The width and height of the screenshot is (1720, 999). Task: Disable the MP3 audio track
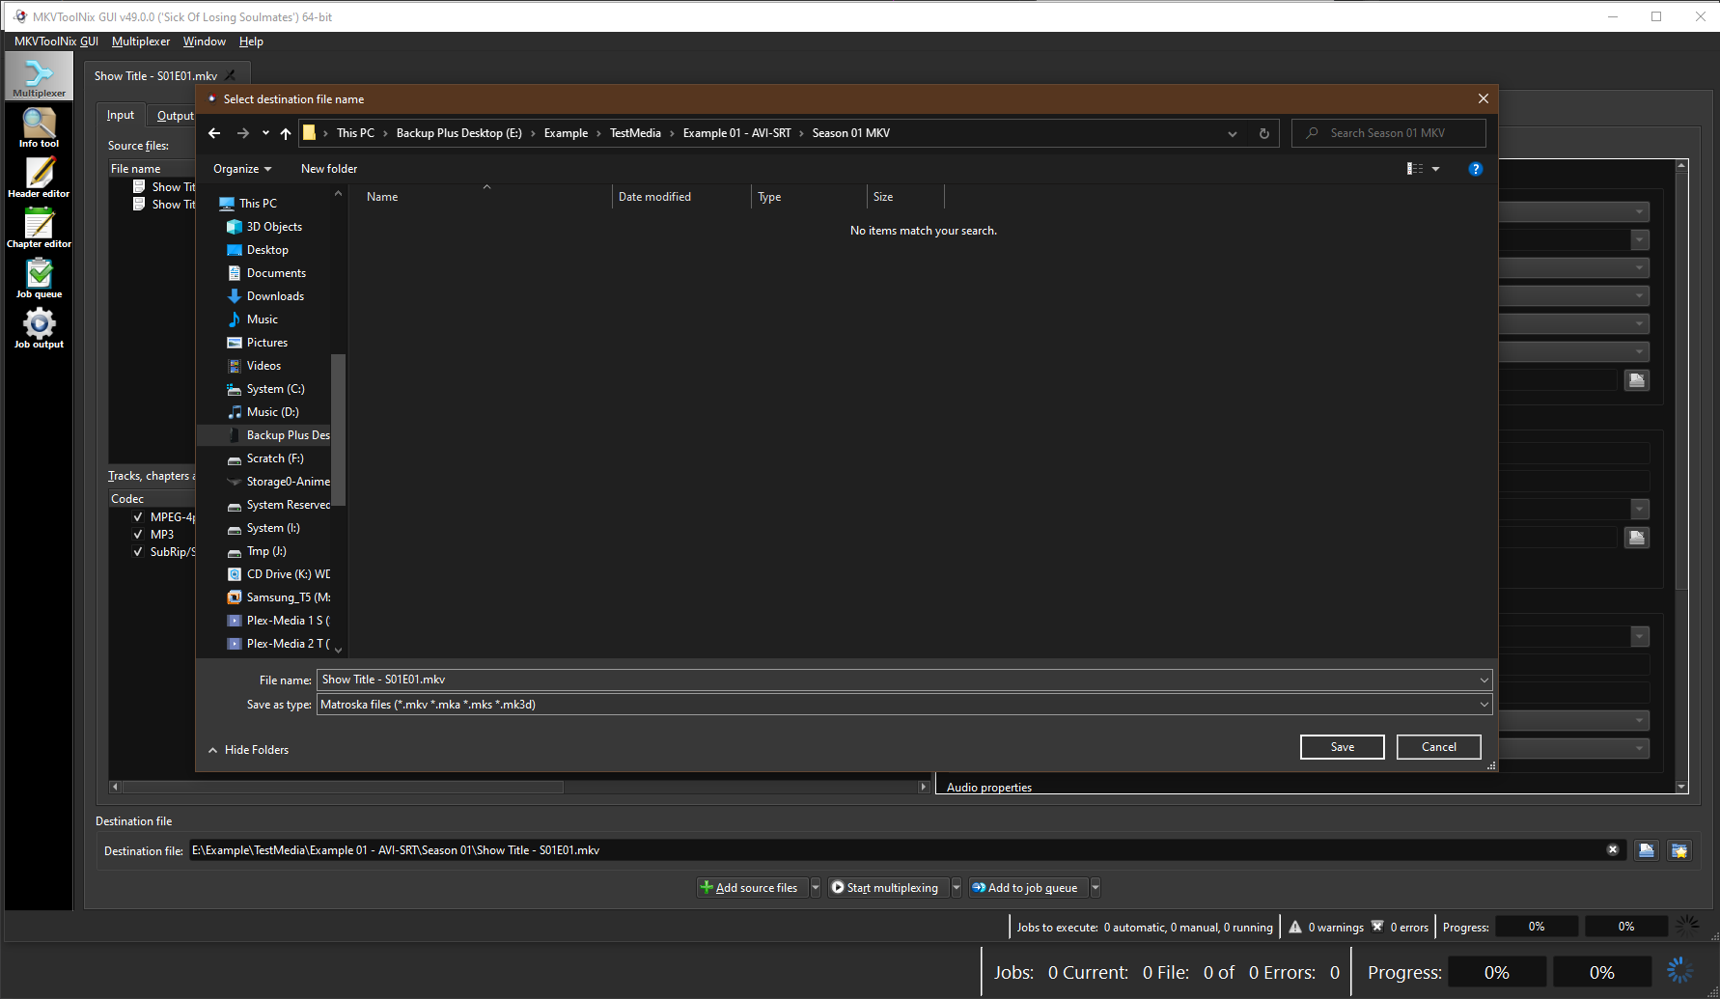pyautogui.click(x=138, y=534)
